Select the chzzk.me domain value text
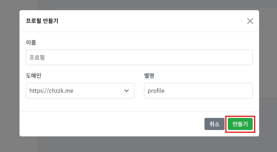The image size is (277, 152). click(51, 91)
